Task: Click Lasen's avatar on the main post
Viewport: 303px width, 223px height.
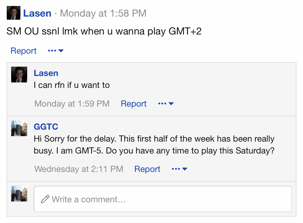Action: pos(13,13)
